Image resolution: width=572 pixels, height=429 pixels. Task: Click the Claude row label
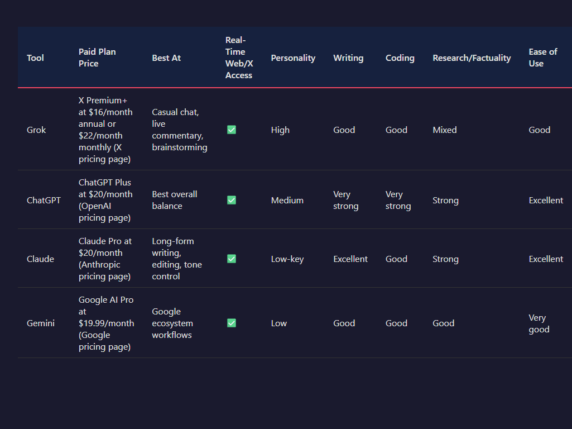40,259
